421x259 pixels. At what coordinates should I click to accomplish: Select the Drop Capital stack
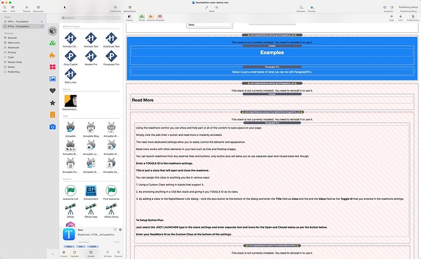tap(70, 58)
